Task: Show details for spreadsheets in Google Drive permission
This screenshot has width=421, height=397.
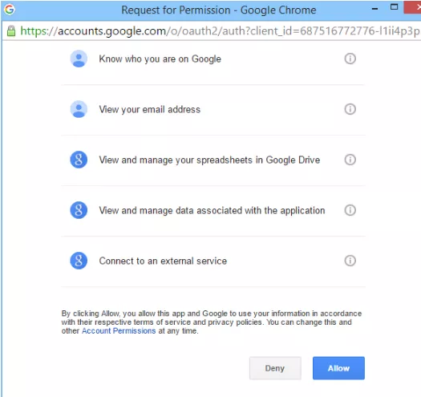Action: point(350,160)
